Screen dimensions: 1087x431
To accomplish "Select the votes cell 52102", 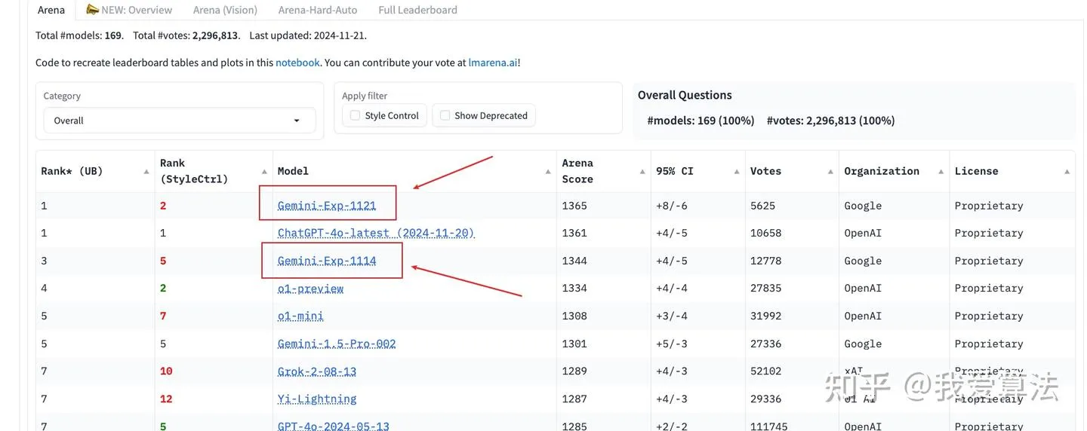I will coord(765,371).
